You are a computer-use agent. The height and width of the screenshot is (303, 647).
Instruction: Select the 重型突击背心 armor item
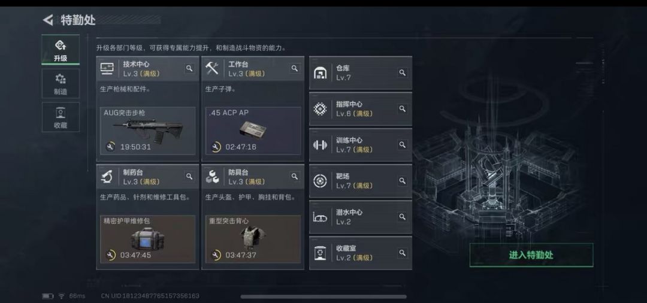point(253,239)
